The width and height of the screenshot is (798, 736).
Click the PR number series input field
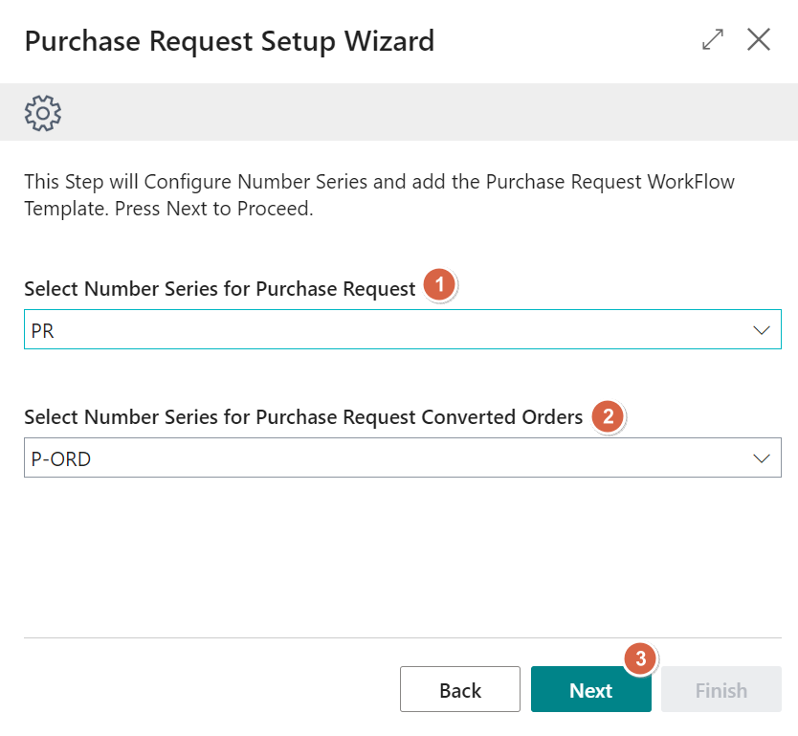point(403,329)
